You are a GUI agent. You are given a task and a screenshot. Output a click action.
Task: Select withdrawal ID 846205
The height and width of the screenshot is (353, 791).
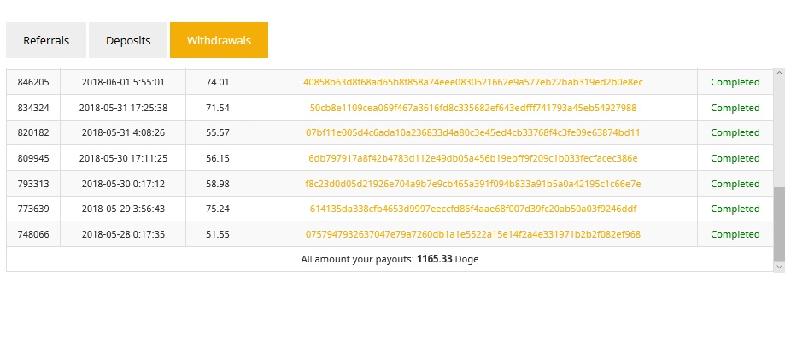tap(33, 82)
